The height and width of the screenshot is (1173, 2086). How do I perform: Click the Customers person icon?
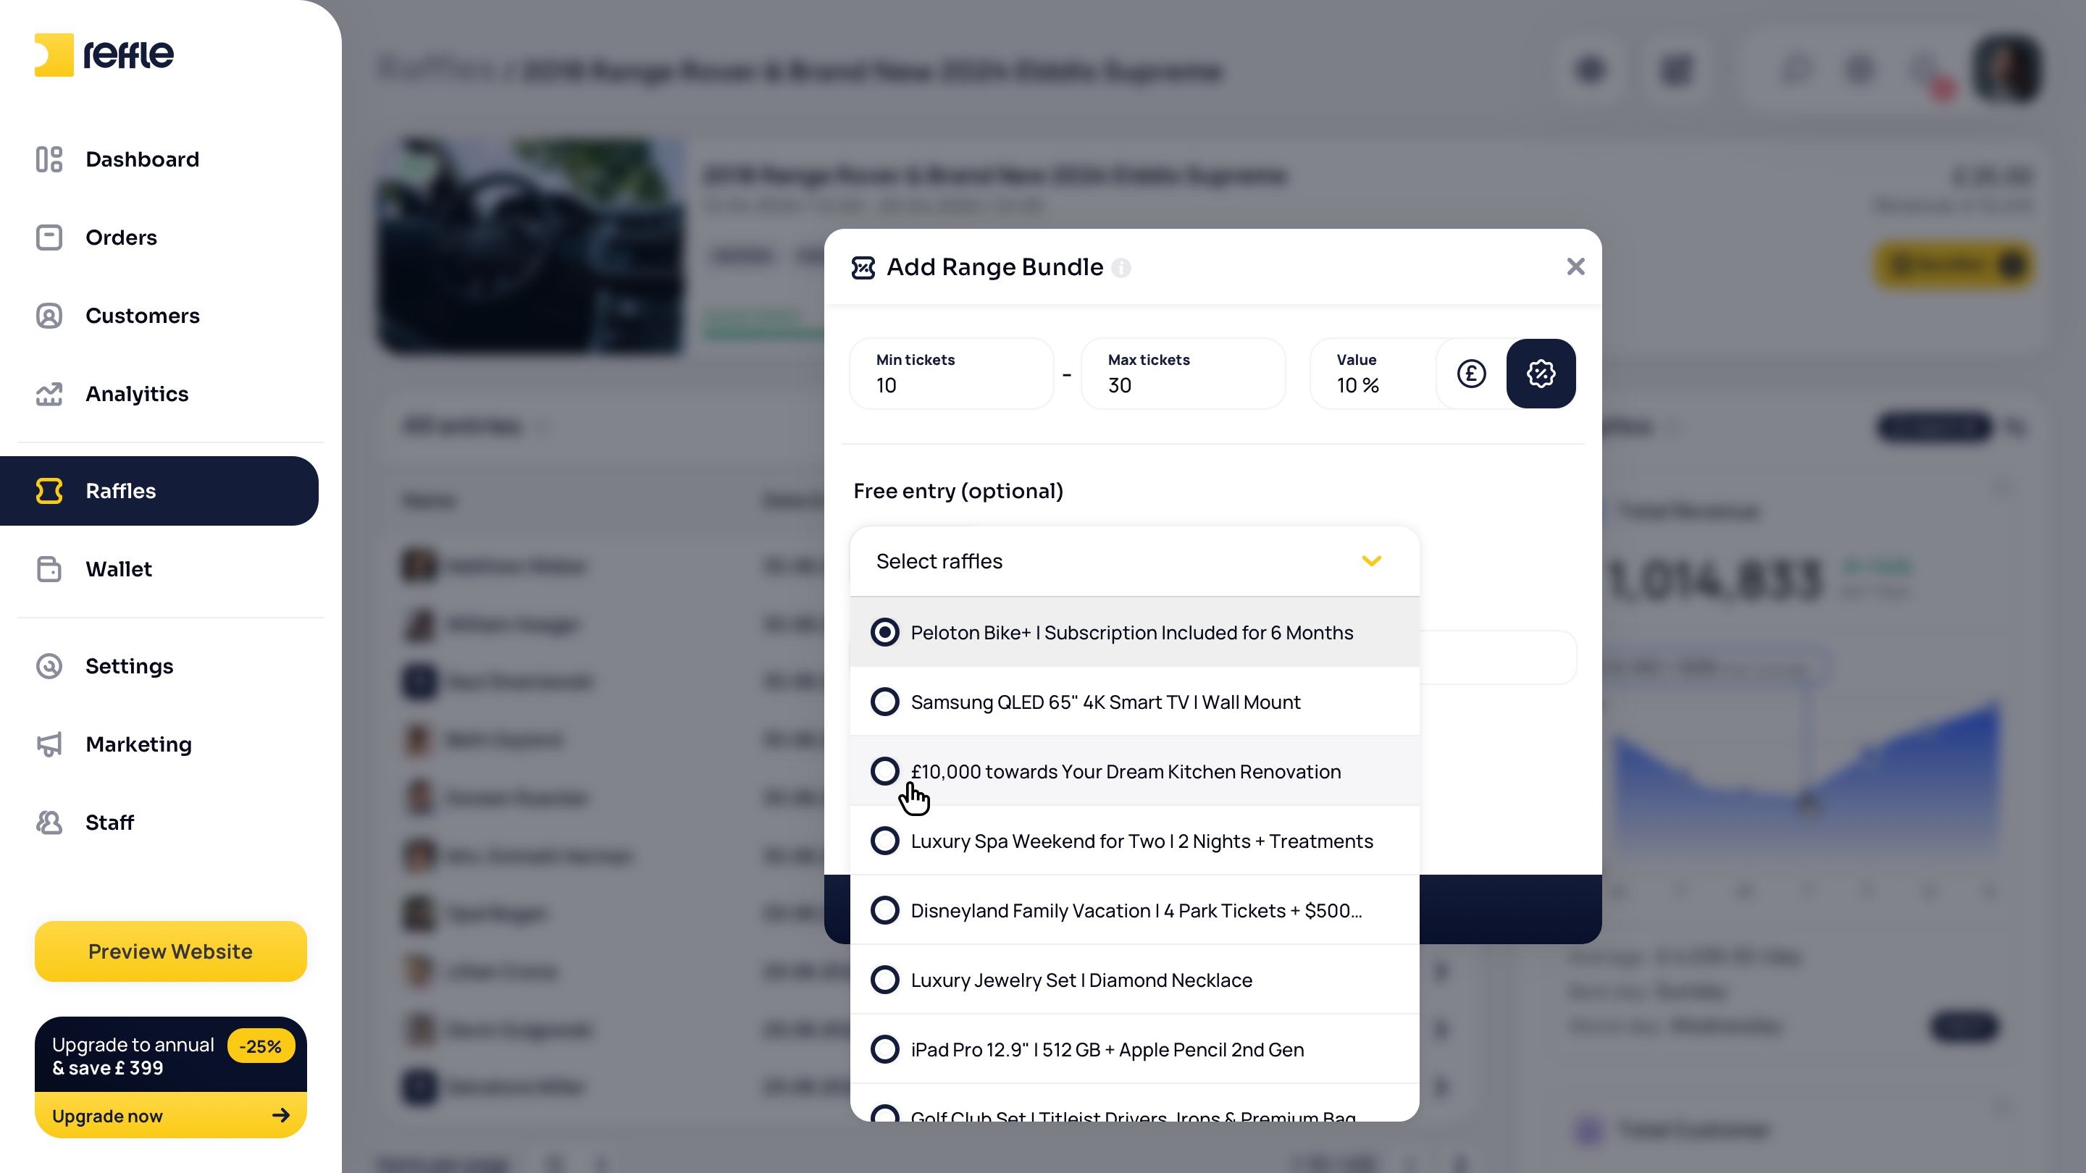49,316
